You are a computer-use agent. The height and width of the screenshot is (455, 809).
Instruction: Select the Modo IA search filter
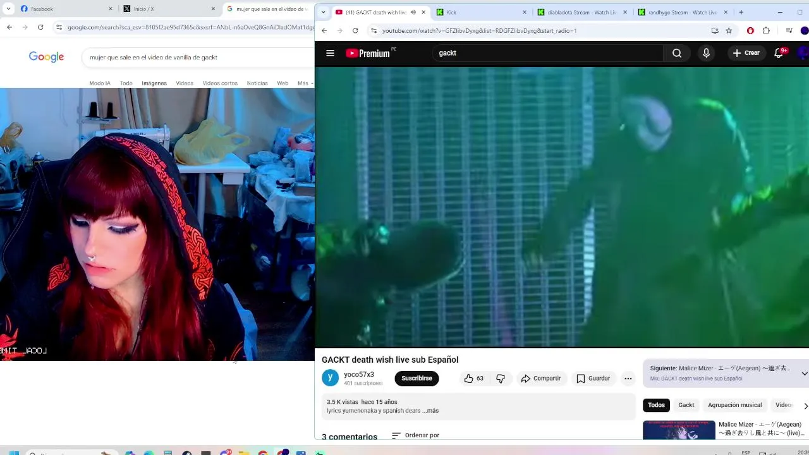coord(100,83)
